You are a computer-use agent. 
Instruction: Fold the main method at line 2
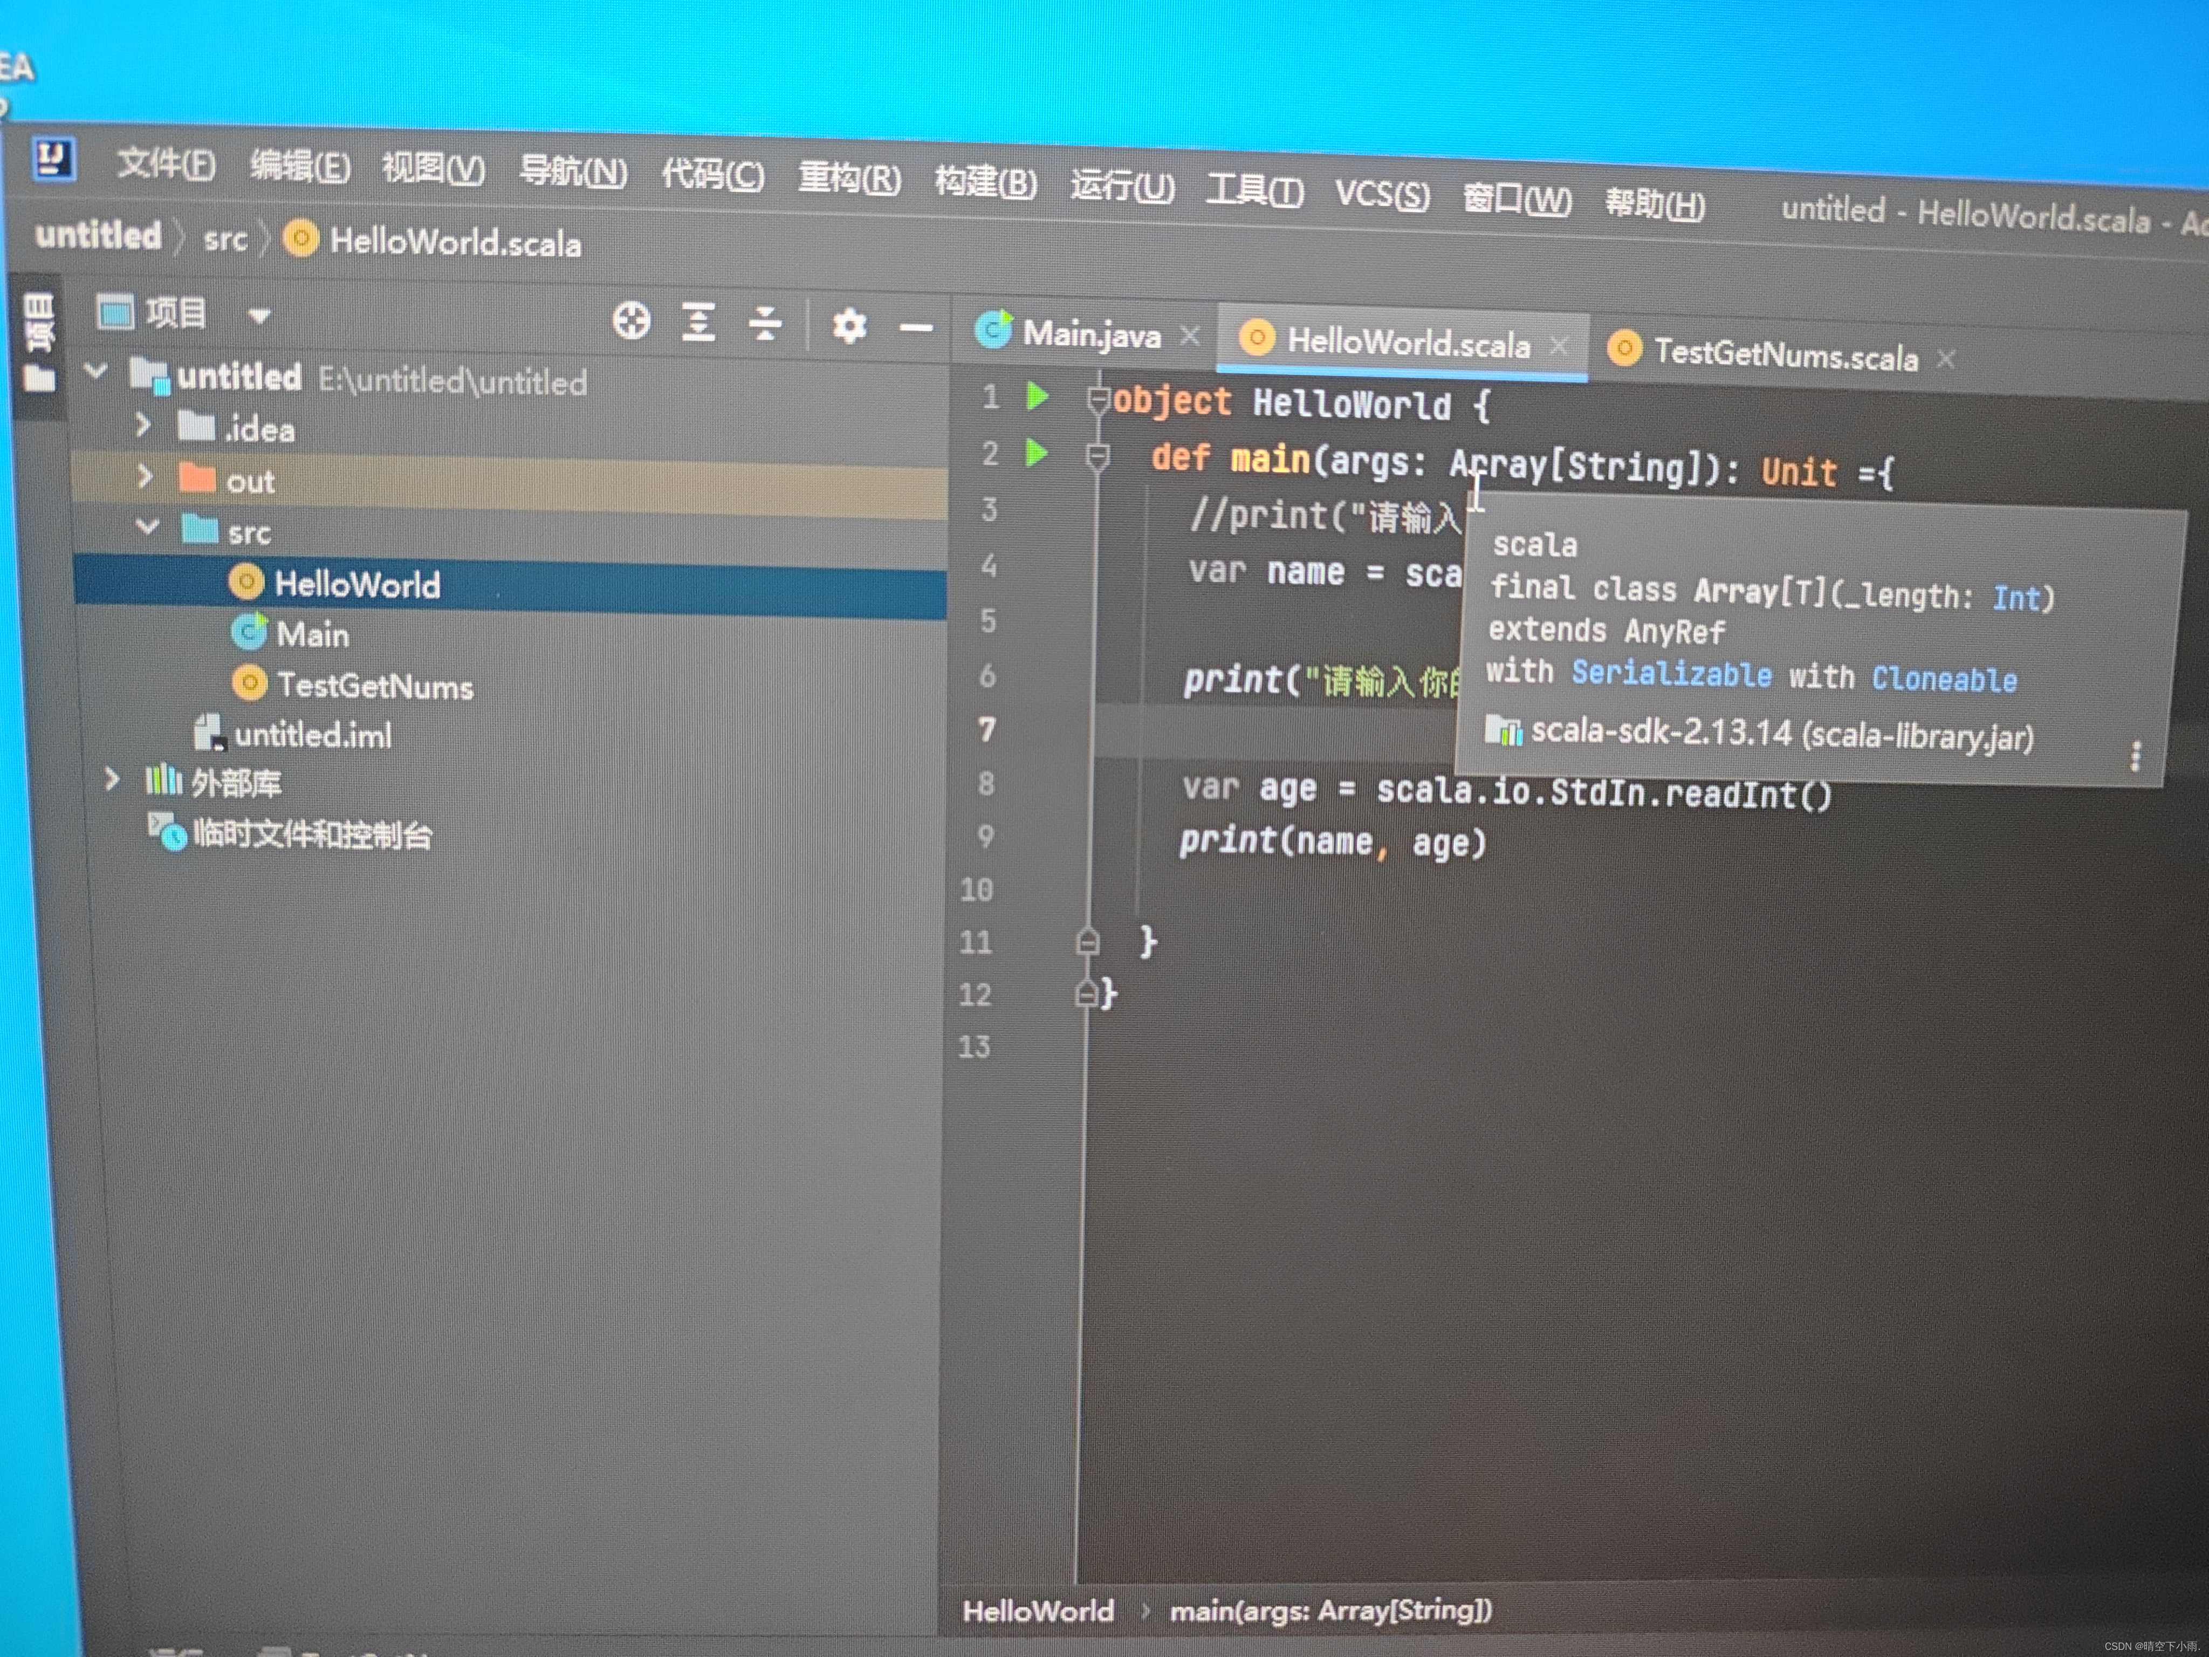(1097, 458)
